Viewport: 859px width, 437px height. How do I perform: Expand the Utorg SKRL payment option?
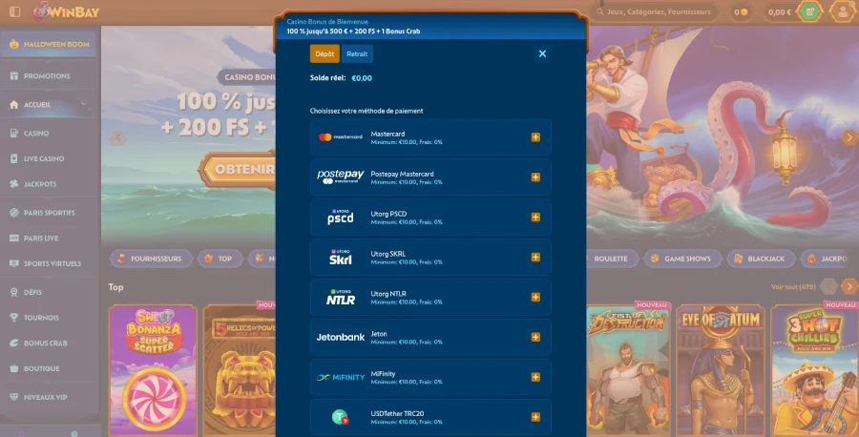(535, 258)
